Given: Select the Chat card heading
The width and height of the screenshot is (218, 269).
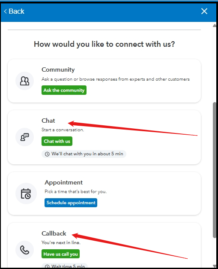Looking at the screenshot, I should click(x=48, y=121).
